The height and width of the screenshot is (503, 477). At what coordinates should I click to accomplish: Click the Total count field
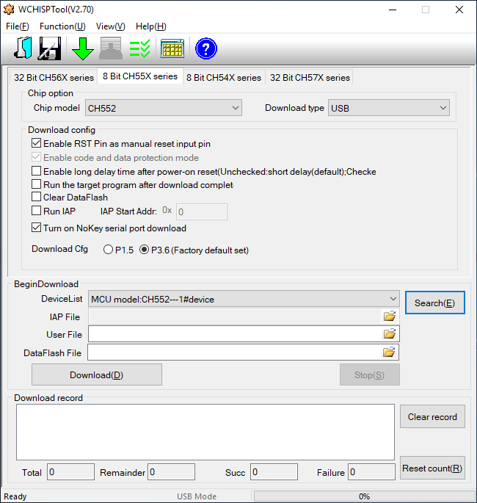click(x=71, y=471)
